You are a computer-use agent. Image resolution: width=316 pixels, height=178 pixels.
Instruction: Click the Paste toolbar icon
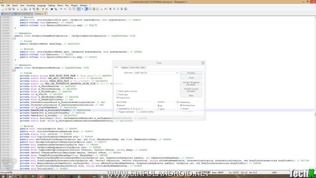pyautogui.click(x=38, y=9)
